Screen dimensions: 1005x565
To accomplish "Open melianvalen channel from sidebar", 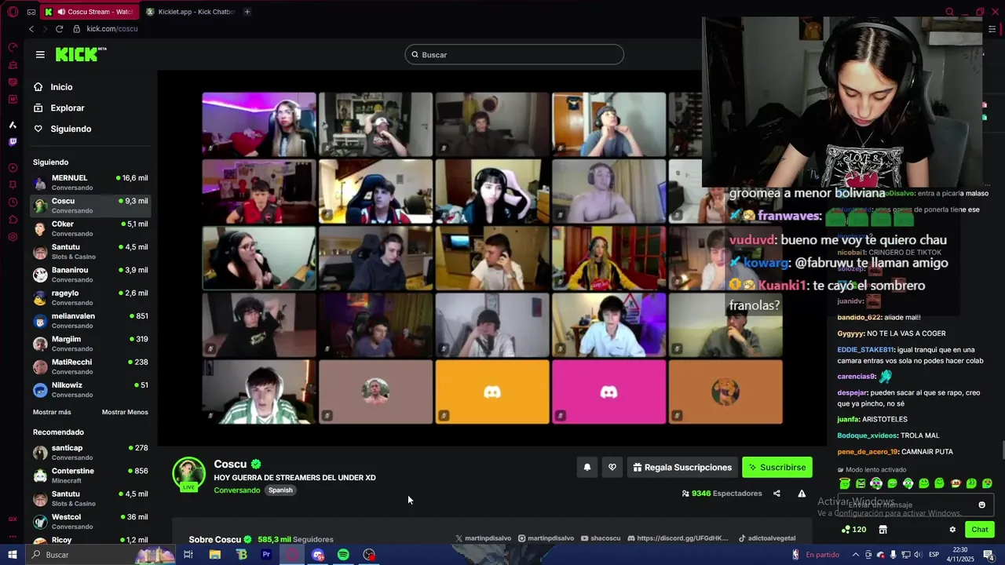I will pos(90,320).
